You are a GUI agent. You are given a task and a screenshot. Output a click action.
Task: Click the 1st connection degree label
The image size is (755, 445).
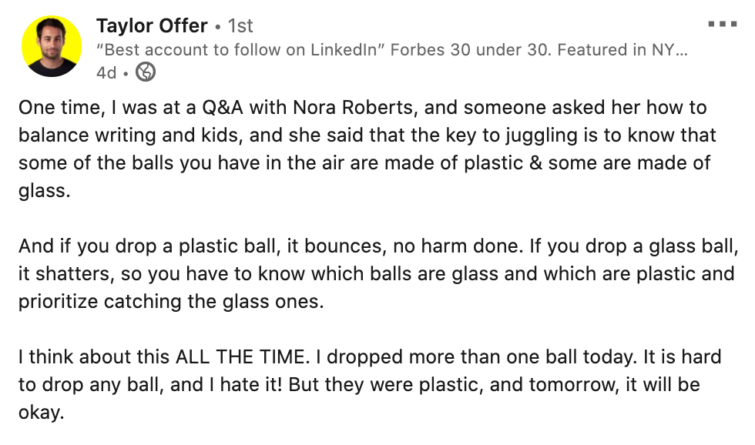240,25
